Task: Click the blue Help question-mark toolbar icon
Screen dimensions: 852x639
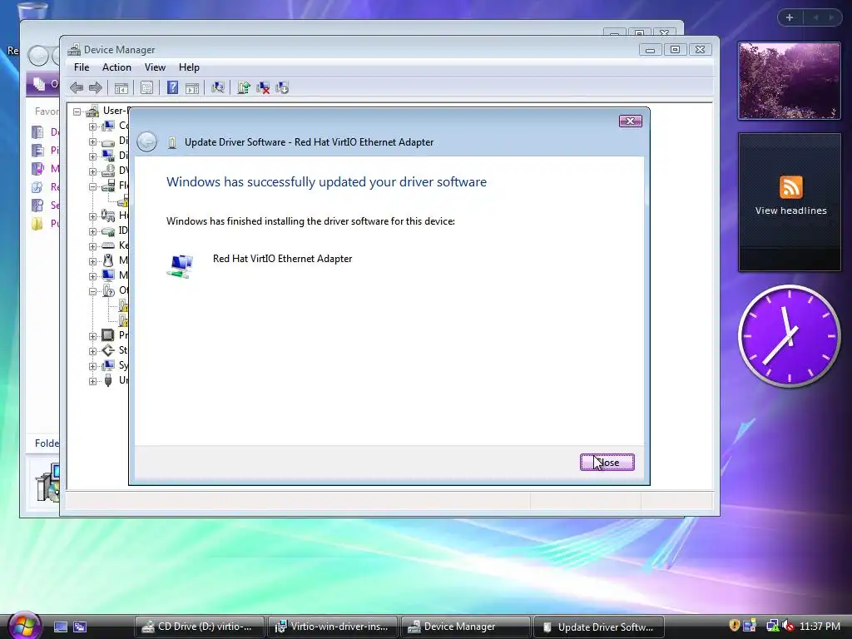Action: 172,87
